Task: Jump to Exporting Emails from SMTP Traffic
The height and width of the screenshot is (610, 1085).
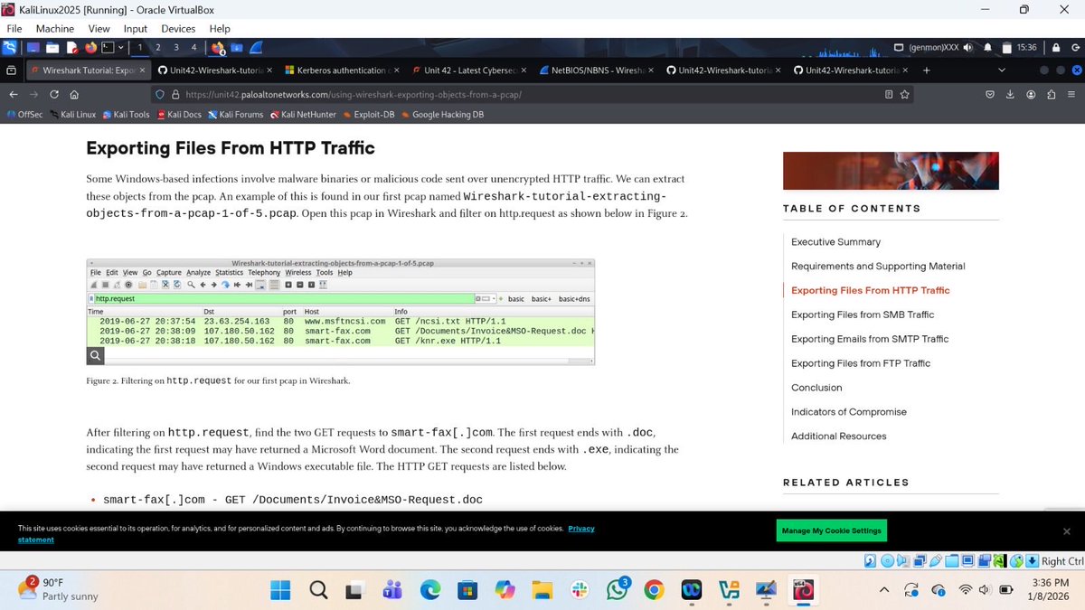Action: tap(870, 339)
